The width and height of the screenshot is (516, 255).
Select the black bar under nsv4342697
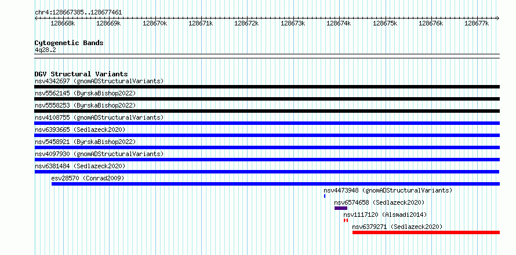(x=267, y=87)
